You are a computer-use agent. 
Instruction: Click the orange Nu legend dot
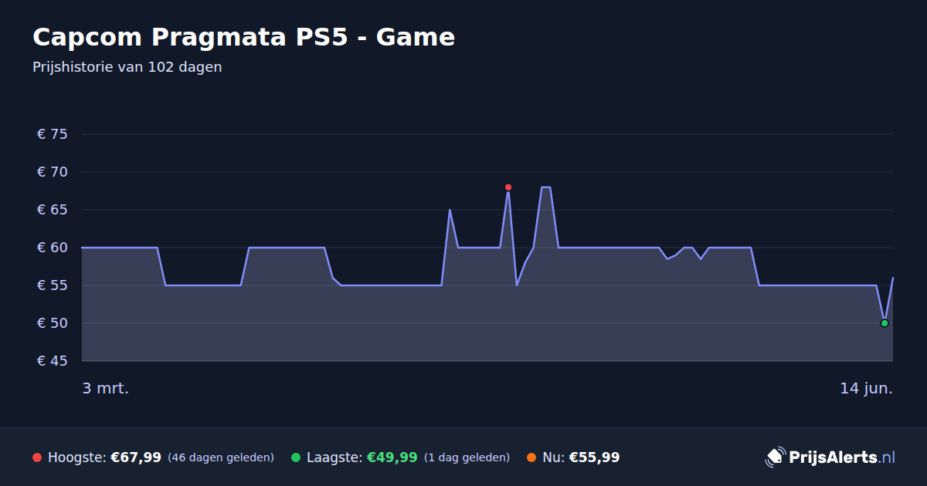coord(531,458)
